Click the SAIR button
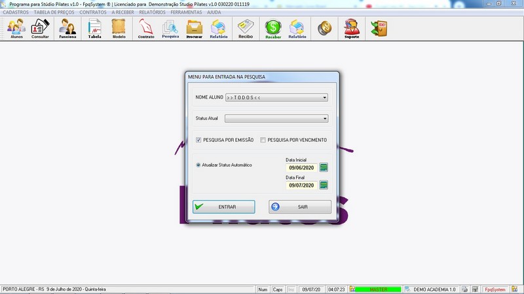Screen dimensions: 524x294 pyautogui.click(x=300, y=207)
